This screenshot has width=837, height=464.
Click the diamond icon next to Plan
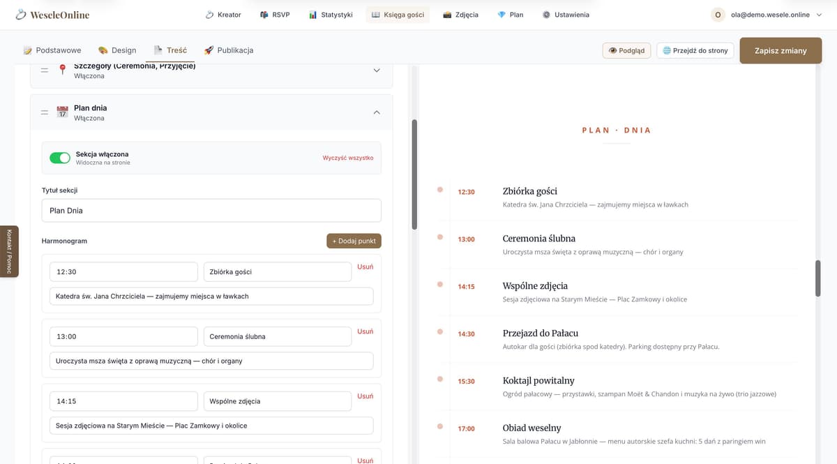pyautogui.click(x=502, y=15)
